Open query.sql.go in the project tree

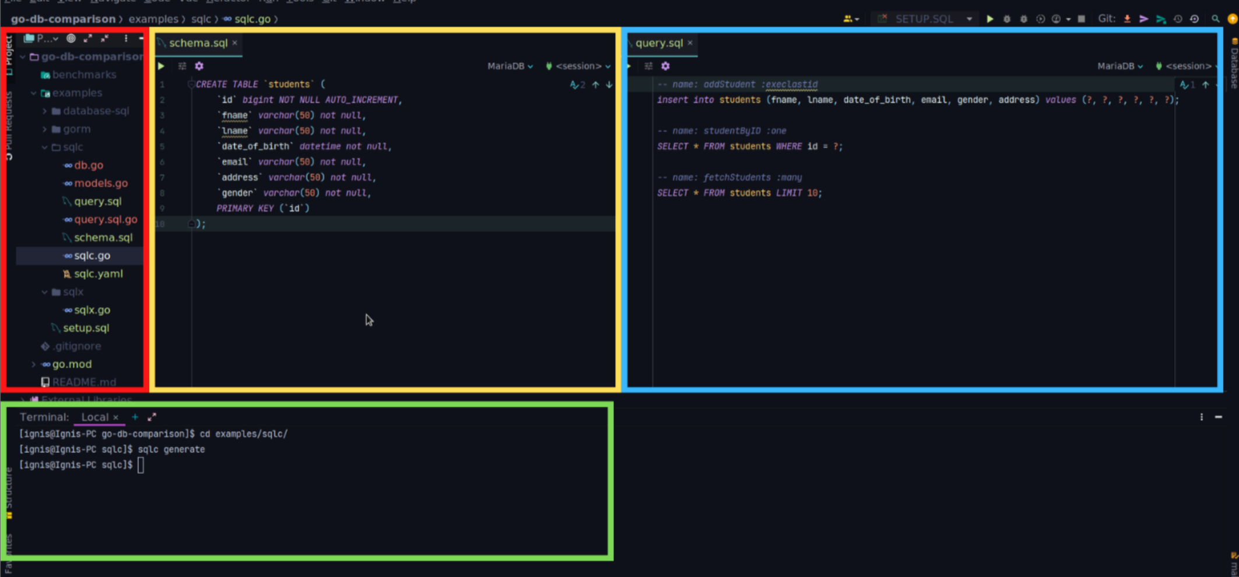[x=106, y=219]
